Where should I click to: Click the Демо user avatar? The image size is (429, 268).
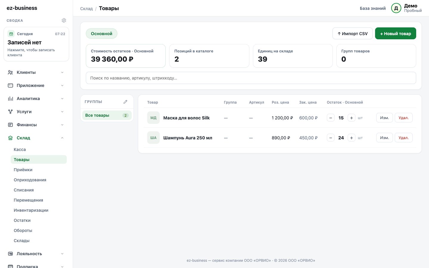tap(396, 8)
